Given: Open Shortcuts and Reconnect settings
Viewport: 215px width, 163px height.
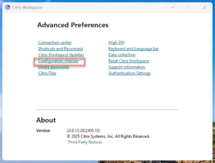Looking at the screenshot, I should (61, 49).
